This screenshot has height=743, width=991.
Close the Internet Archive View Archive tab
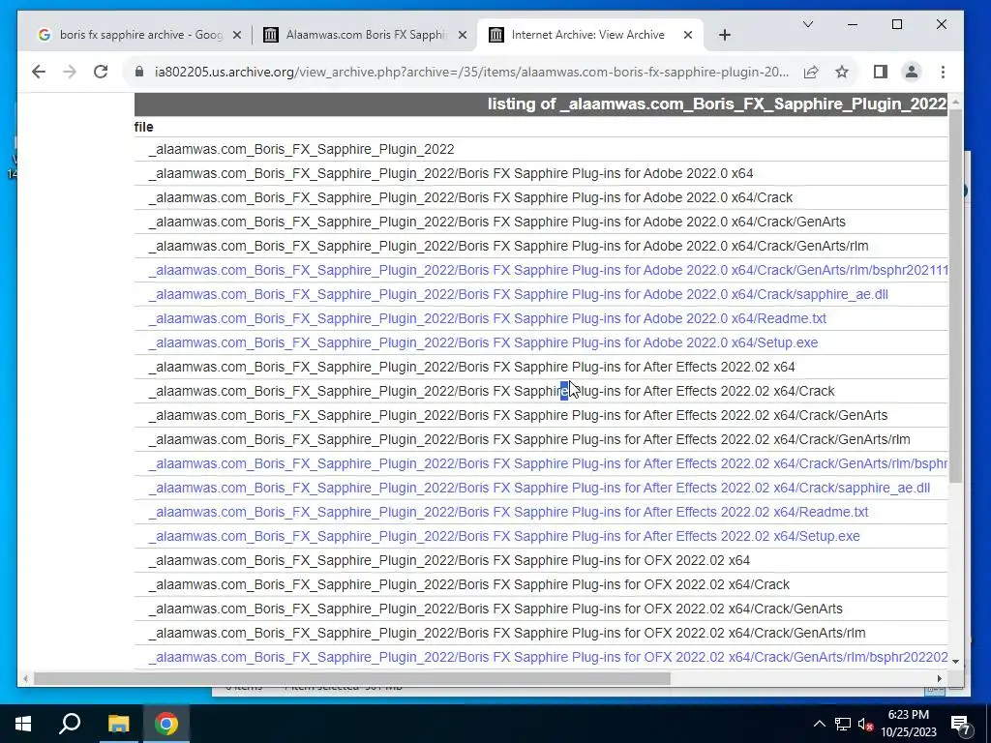pyautogui.click(x=688, y=36)
